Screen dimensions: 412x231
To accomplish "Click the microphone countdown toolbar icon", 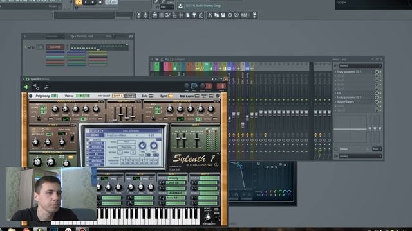I will [x=145, y=15].
